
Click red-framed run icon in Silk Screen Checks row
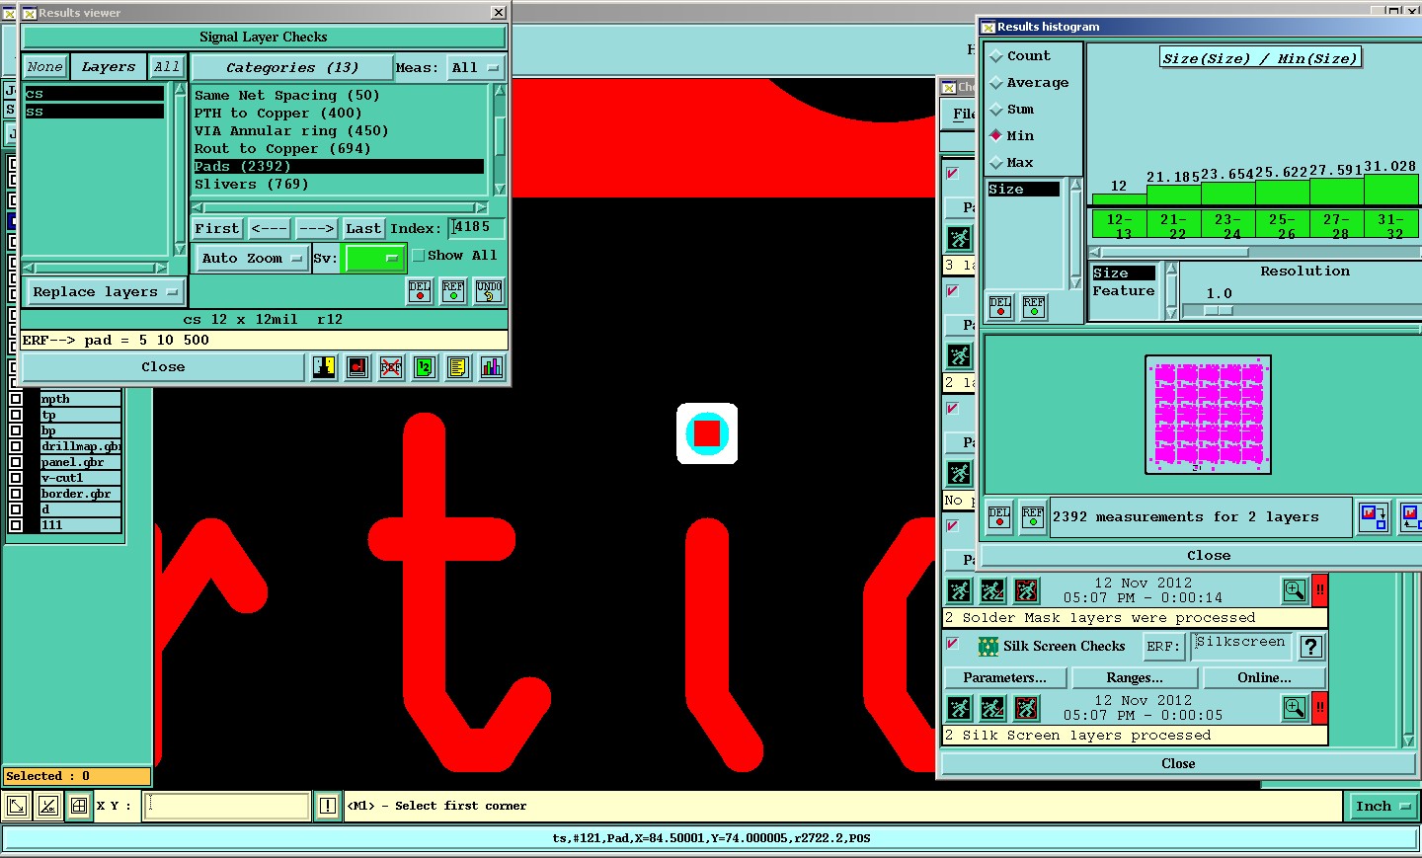(x=1026, y=708)
